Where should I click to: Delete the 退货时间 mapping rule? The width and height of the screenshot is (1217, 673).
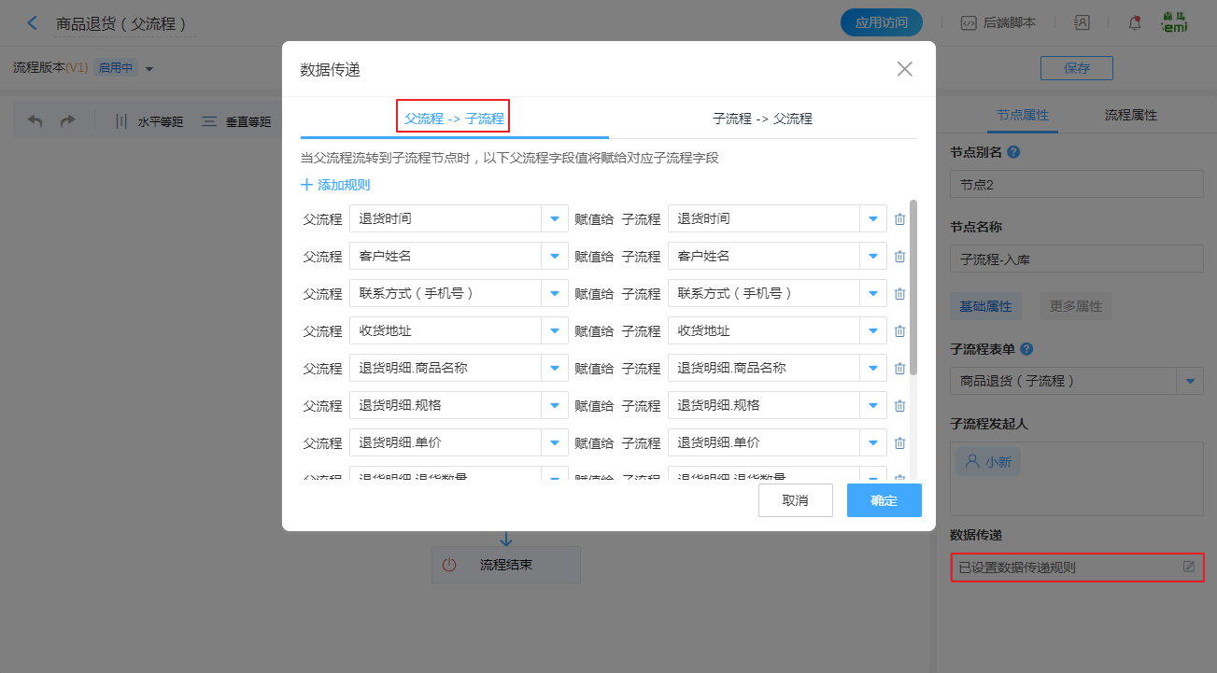[899, 219]
